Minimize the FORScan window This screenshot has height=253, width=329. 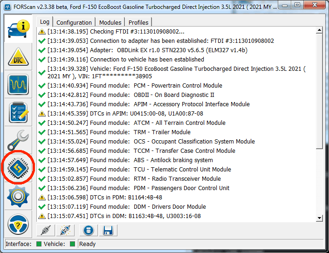285,5
